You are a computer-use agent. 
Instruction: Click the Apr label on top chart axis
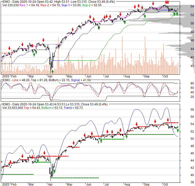click(50, 76)
